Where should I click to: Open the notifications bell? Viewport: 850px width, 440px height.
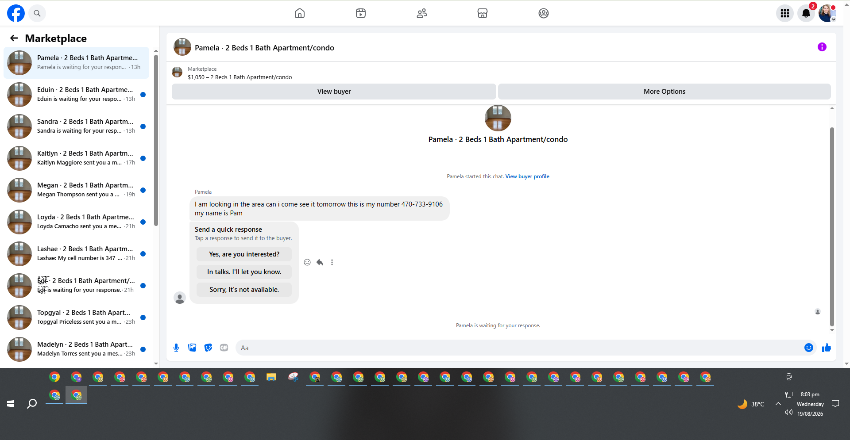tap(806, 13)
